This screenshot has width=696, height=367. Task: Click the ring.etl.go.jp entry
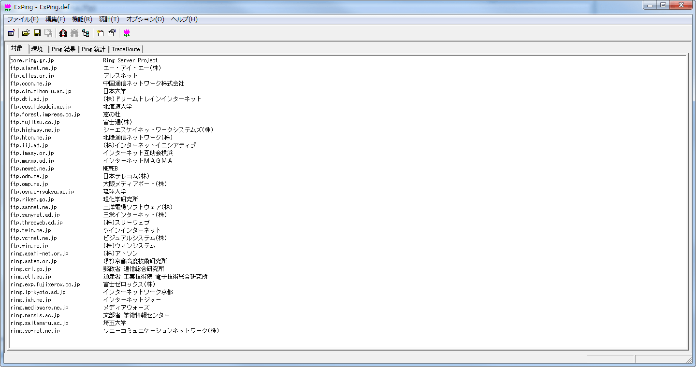coord(31,277)
